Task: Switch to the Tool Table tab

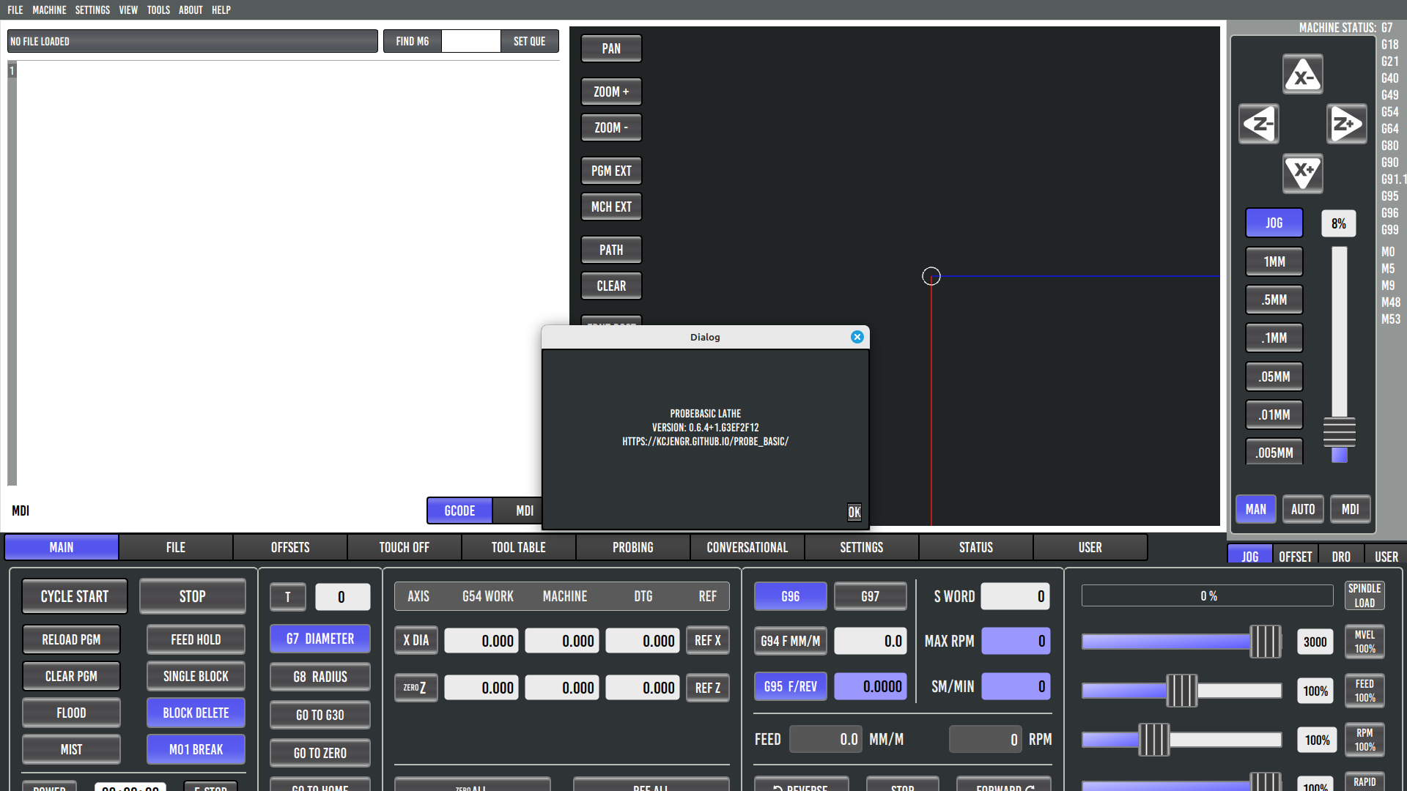Action: pos(518,547)
